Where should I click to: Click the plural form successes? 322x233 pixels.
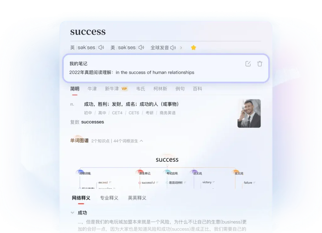coord(92,122)
